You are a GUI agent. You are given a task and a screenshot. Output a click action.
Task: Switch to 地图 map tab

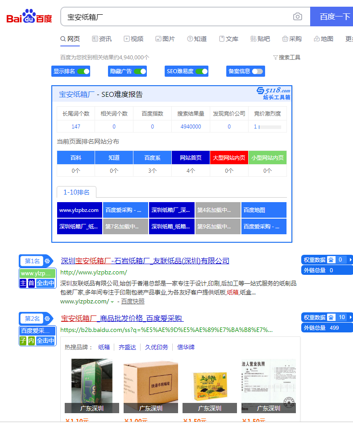tap(324, 39)
